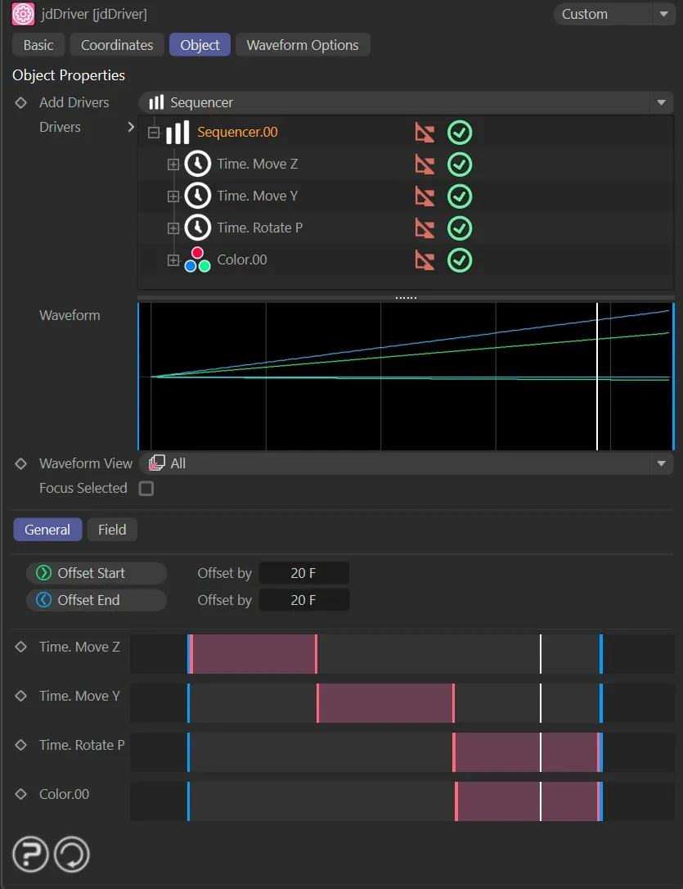Collapse the Sequencer.00 tree item

(155, 132)
